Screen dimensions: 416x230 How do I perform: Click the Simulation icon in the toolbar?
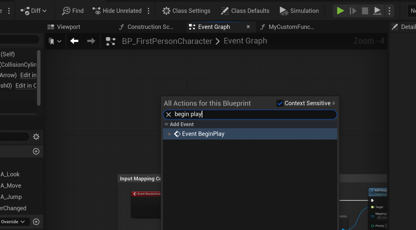point(299,11)
